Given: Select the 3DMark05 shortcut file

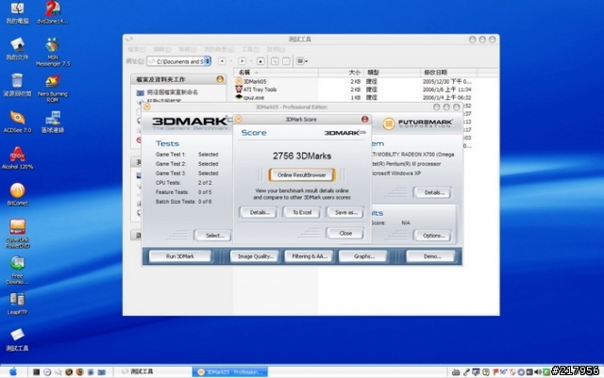Looking at the screenshot, I should coord(251,81).
